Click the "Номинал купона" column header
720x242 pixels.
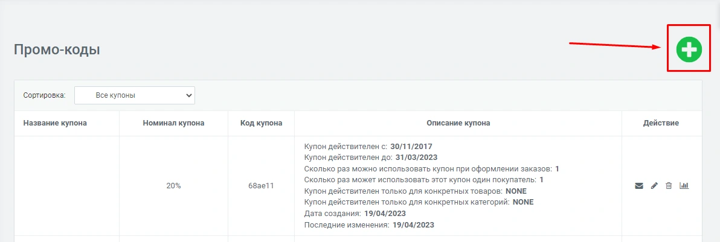(x=173, y=123)
